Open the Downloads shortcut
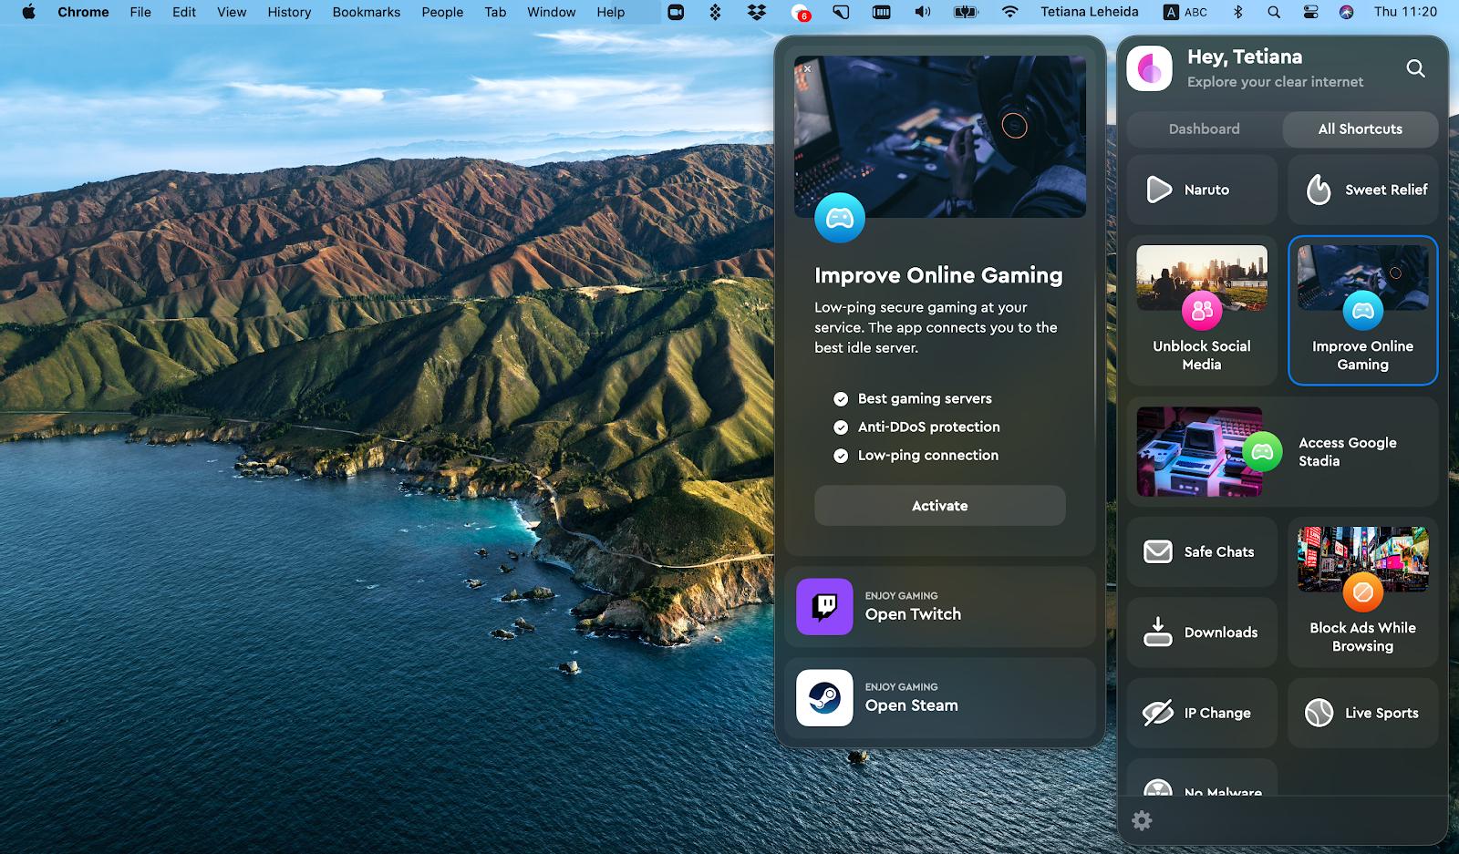 [x=1202, y=632]
